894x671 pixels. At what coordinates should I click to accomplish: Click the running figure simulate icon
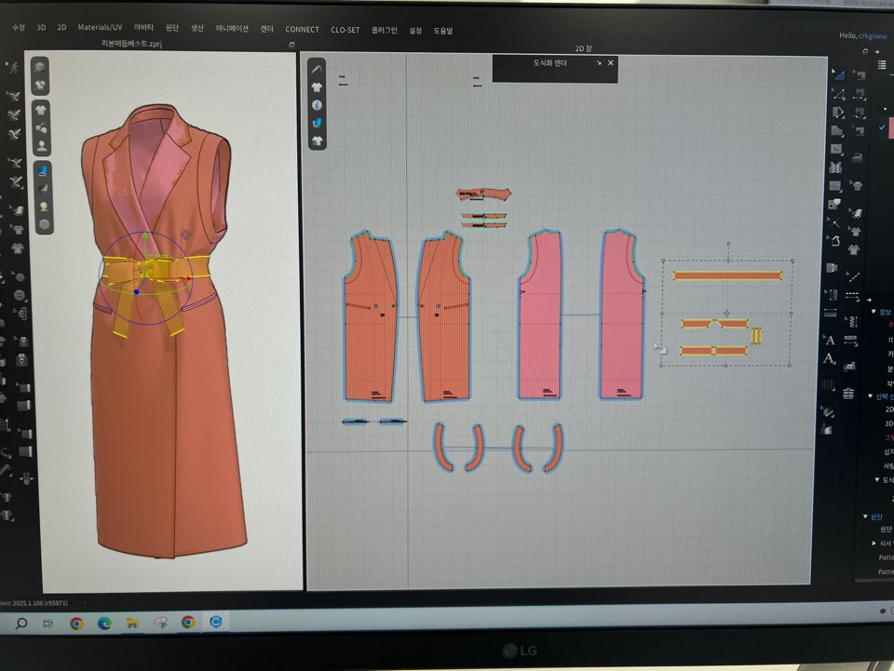coord(14,67)
